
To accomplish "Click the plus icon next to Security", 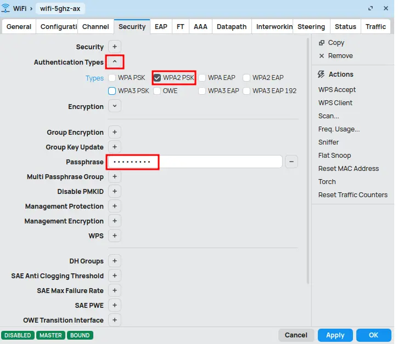I will [114, 47].
